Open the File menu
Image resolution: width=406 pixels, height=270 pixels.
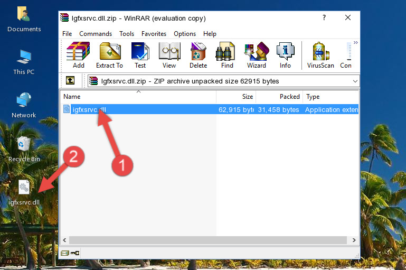67,34
